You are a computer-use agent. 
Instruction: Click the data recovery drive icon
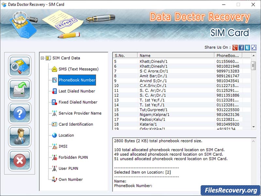pos(20,89)
